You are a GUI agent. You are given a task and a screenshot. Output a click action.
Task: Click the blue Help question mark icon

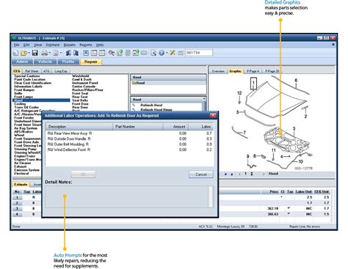(162, 53)
